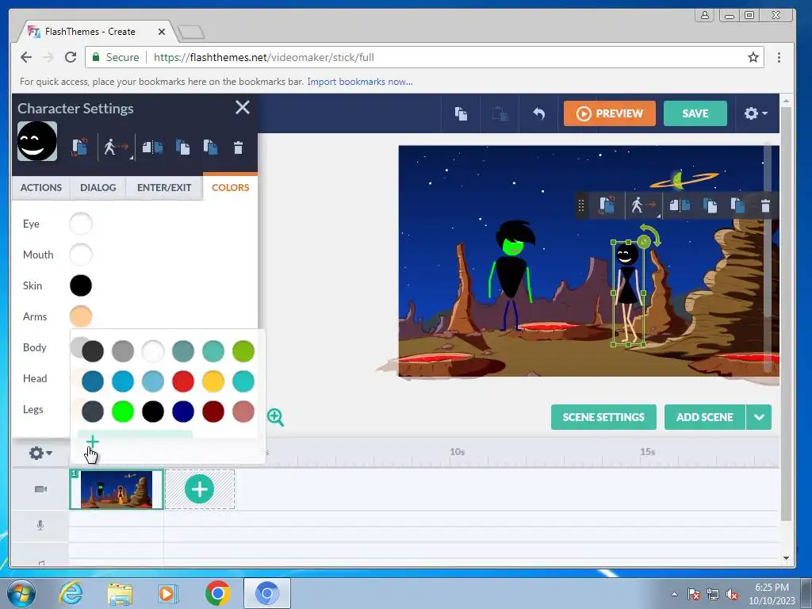
Task: Click paste icon on floating stage toolbar
Action: (x=737, y=205)
